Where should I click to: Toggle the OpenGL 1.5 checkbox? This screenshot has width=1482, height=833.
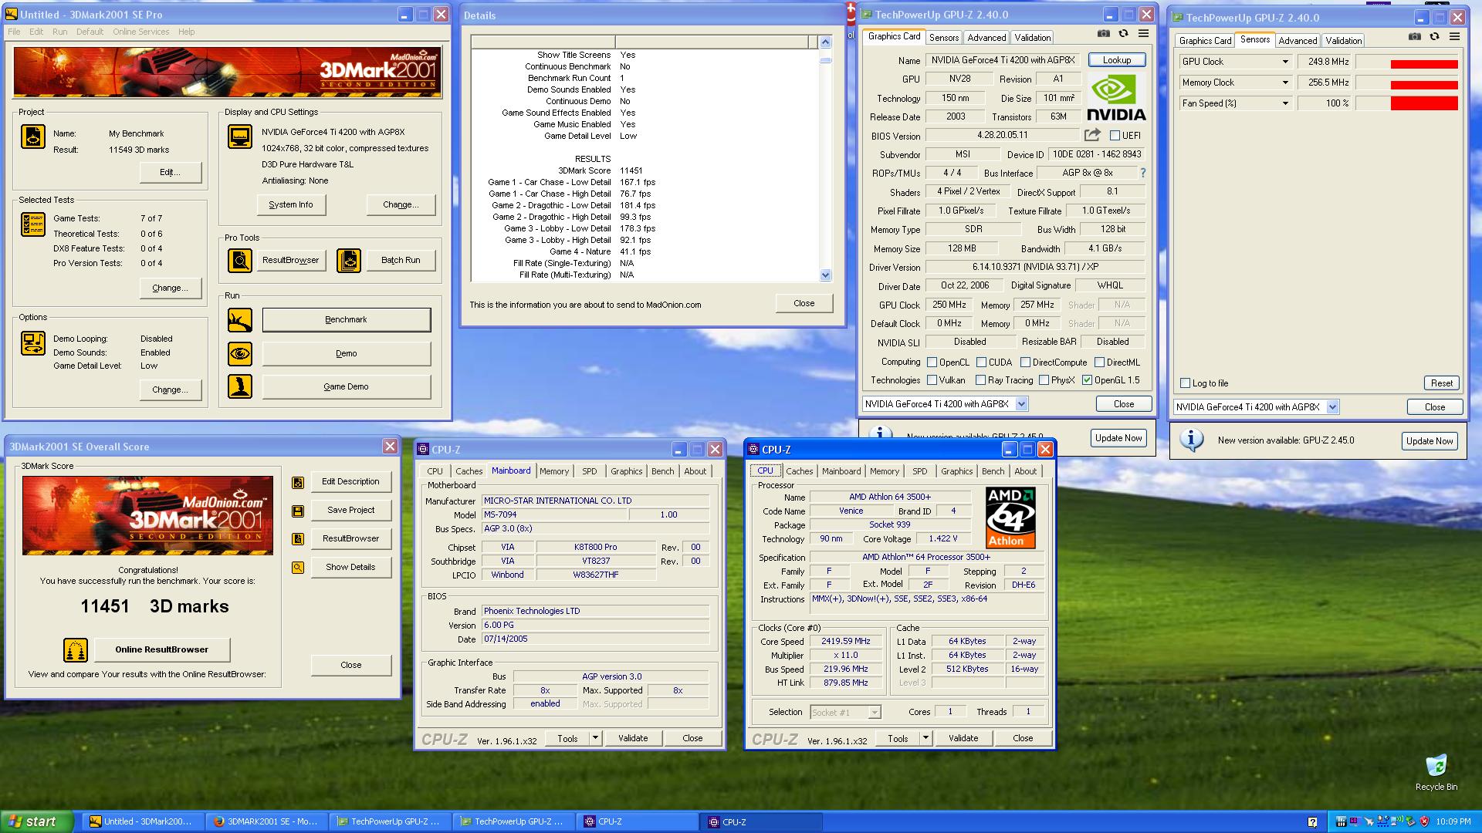tap(1087, 380)
